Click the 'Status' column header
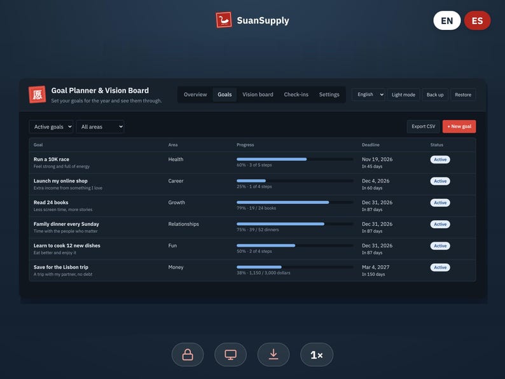The height and width of the screenshot is (379, 505). point(436,145)
